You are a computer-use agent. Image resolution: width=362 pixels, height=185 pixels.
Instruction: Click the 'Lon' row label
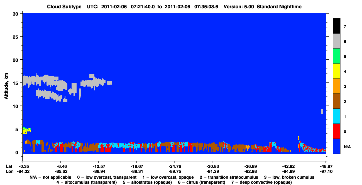(9, 171)
